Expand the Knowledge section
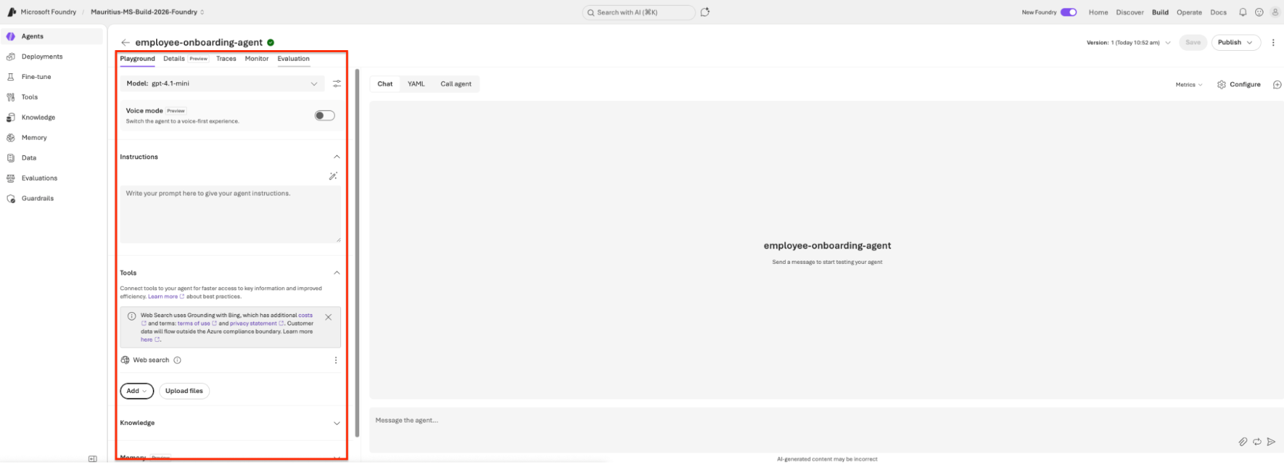This screenshot has width=1284, height=463. click(337, 423)
